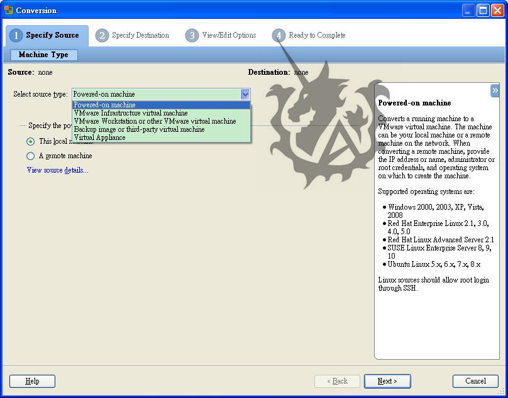
Task: Click the Cancel button
Action: pos(475,381)
